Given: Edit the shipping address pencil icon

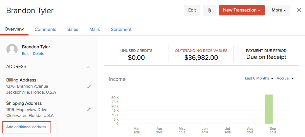Looking at the screenshot, I should [89, 110].
